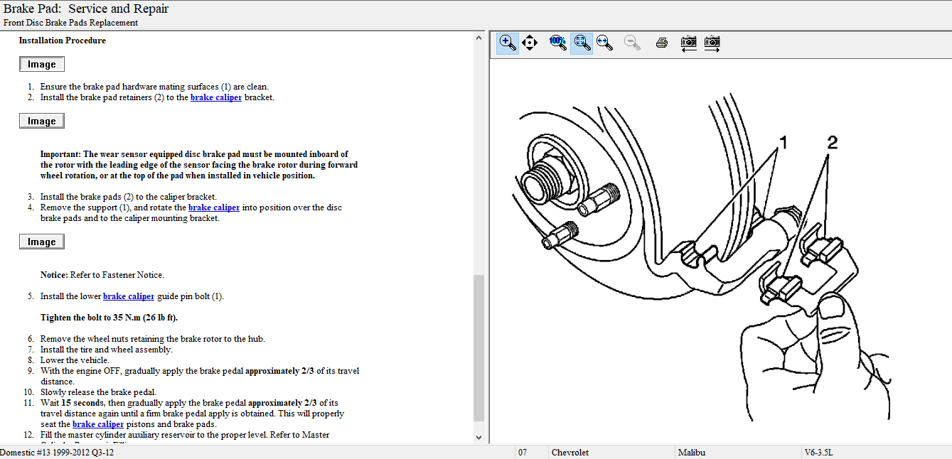Screen dimensions: 952x459
Task: Follow the brake caliper link in step 2
Action: coord(216,97)
